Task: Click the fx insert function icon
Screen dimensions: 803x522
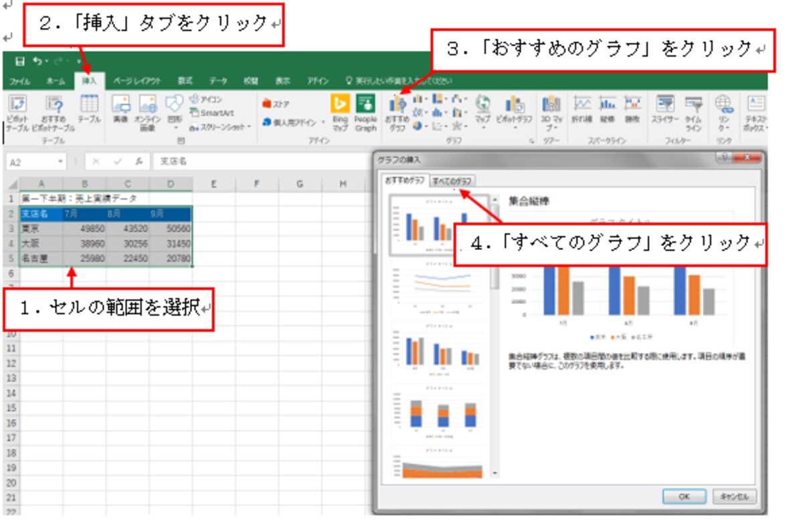Action: (139, 162)
